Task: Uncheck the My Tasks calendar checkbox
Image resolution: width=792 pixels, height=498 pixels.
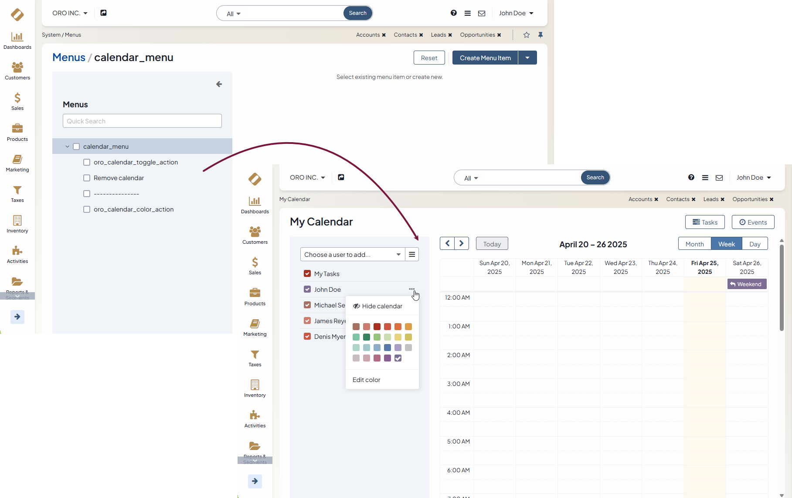Action: pyautogui.click(x=307, y=274)
